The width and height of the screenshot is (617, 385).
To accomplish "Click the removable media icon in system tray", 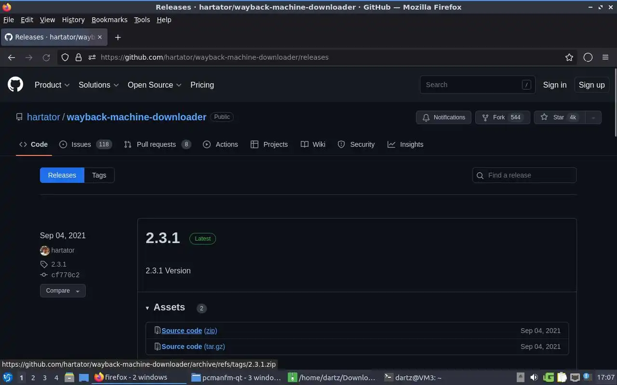I will [x=521, y=377].
